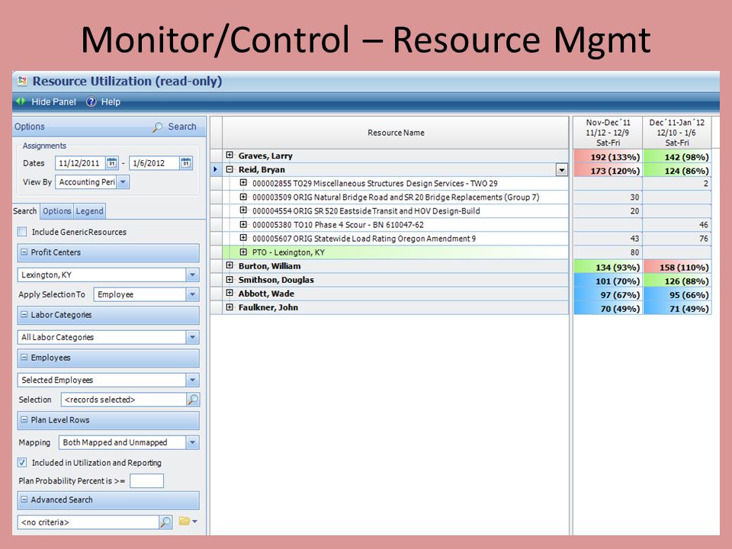Screen dimensions: 732x549
Task: Click the Plan Probability Percent input field
Action: [x=146, y=481]
